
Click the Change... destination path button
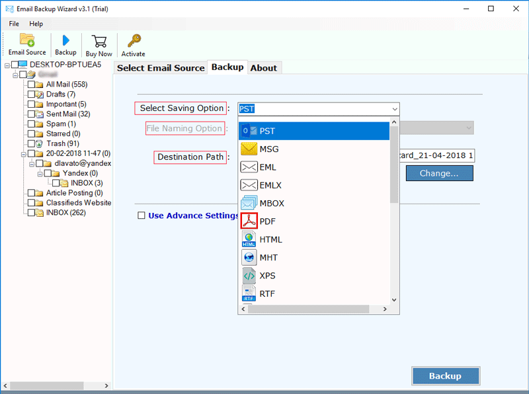(439, 173)
